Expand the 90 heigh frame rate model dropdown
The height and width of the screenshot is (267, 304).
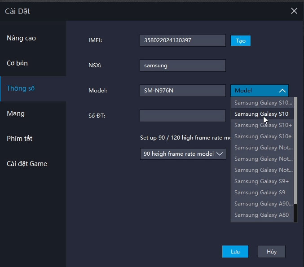(183, 154)
